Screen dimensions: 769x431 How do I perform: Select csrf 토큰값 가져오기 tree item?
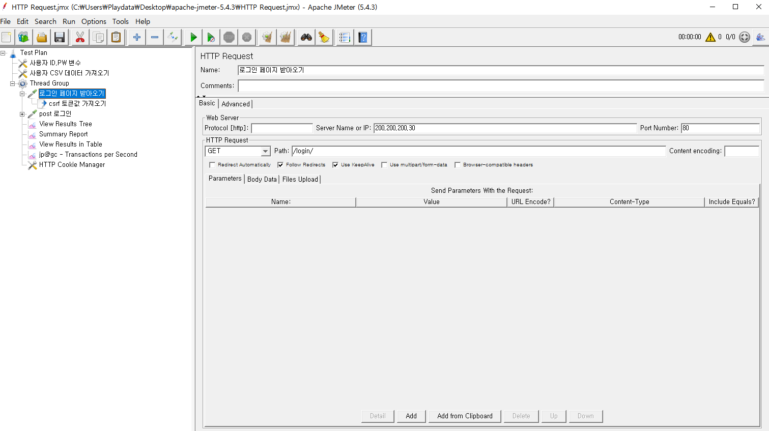click(x=77, y=104)
